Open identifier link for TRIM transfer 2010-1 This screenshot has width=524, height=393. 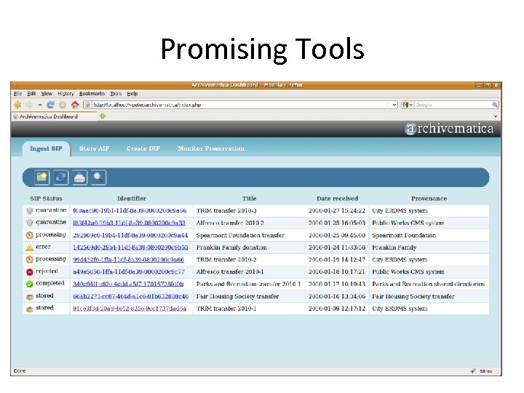(x=130, y=309)
